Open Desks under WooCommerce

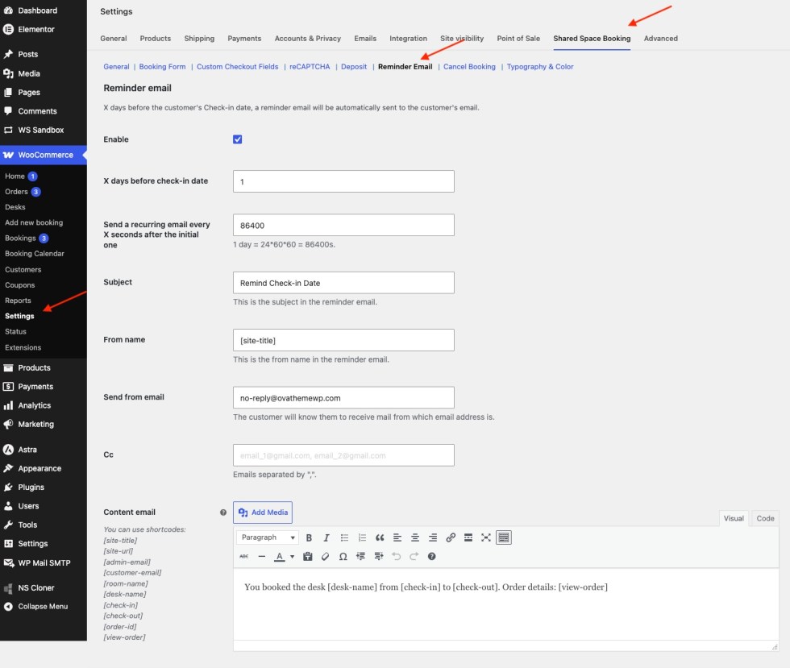[x=15, y=207]
